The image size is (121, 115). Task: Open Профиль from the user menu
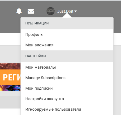(67, 35)
